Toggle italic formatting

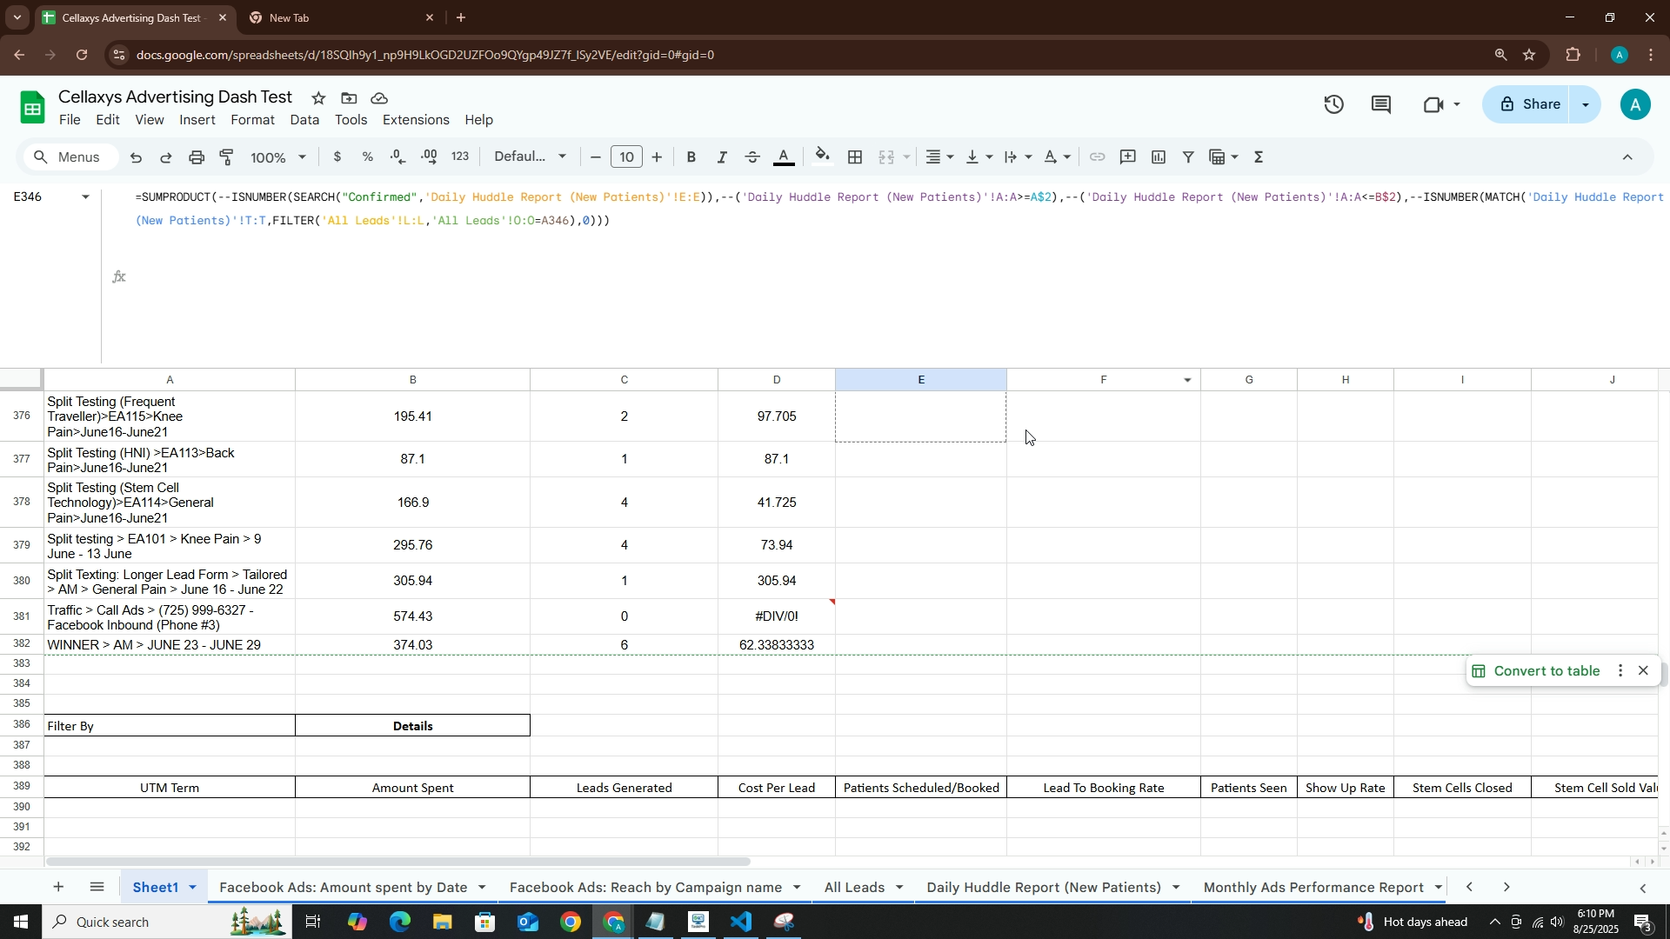coord(721,157)
